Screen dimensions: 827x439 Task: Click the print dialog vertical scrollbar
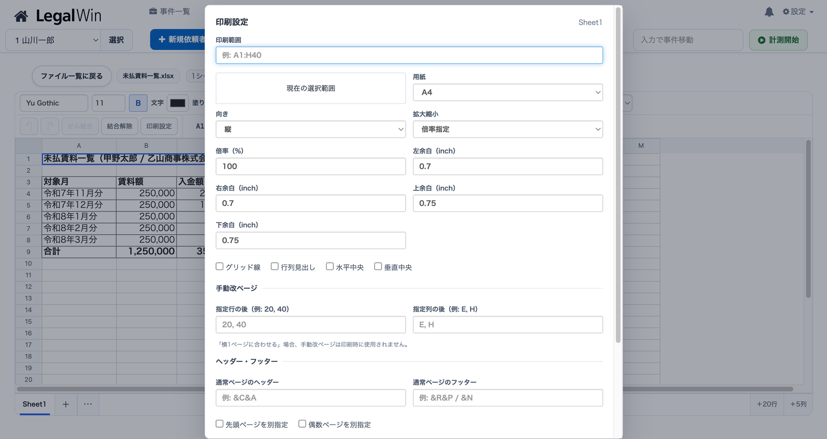click(618, 176)
